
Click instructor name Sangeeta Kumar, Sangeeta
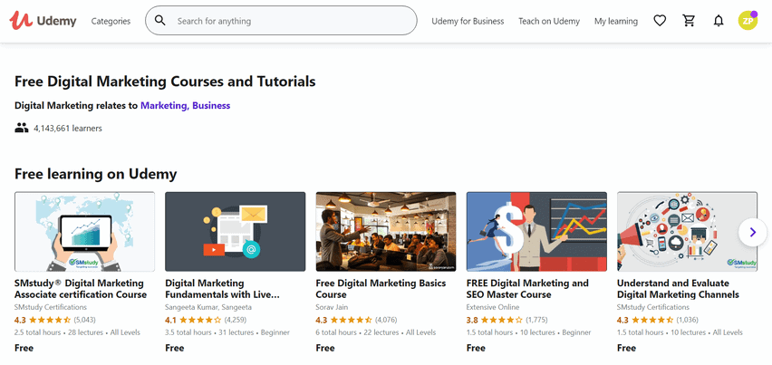tap(208, 307)
